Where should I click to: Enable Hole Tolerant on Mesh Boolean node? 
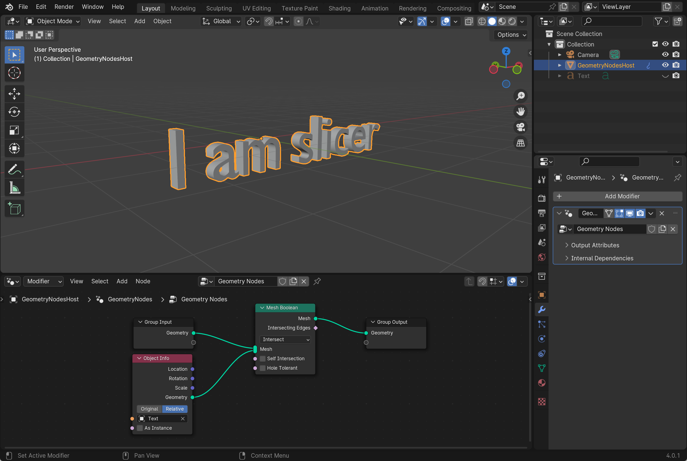point(262,368)
